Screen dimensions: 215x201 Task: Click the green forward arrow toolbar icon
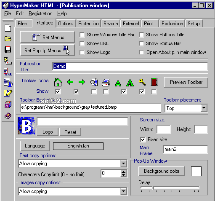point(82,82)
